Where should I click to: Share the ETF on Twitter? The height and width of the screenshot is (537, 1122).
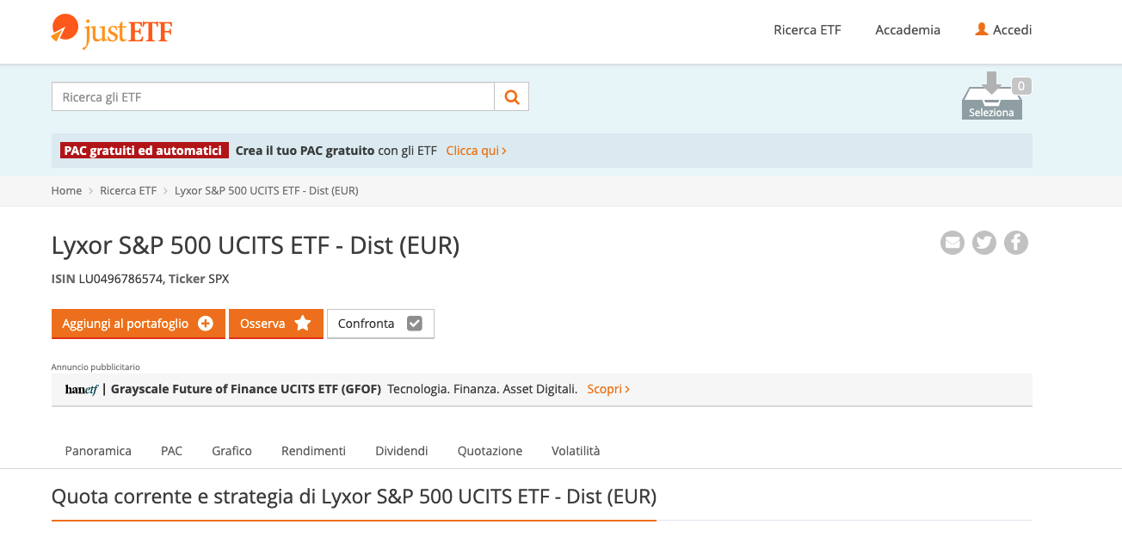click(984, 243)
